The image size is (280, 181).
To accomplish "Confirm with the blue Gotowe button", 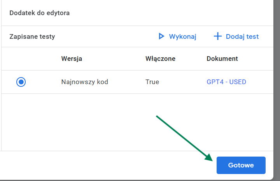I will pos(241,165).
